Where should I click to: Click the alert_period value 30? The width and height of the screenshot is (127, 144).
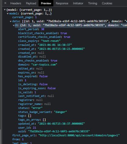(x=43, y=29)
